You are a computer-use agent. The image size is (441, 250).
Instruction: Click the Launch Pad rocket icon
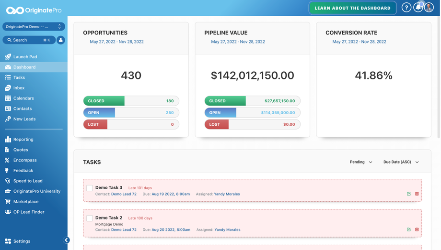(8, 57)
